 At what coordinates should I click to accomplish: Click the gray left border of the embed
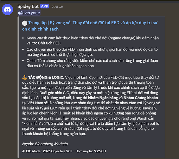click(18, 87)
